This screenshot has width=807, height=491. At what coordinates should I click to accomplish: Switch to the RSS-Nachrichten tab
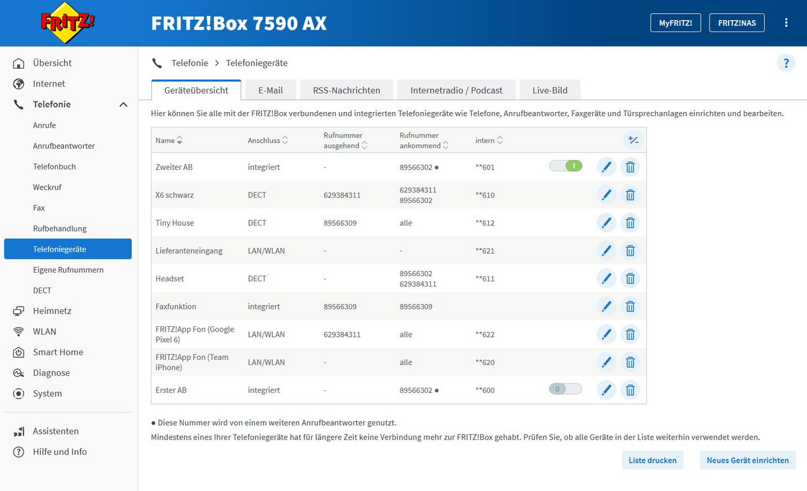point(347,90)
